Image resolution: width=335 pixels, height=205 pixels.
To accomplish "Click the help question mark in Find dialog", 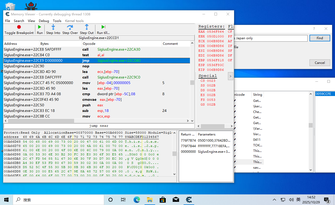I will (x=314, y=29).
